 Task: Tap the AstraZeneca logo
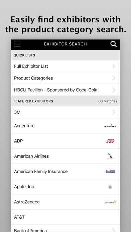110,202
